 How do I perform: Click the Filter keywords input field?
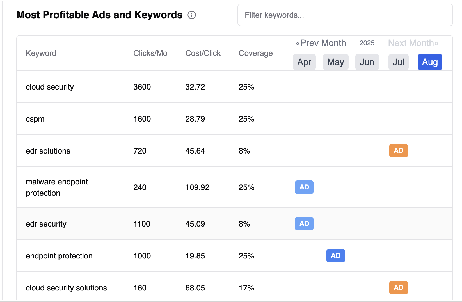(345, 15)
